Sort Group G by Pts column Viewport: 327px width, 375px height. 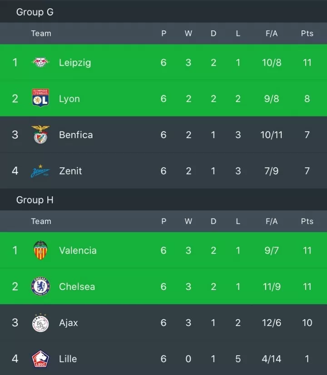coord(307,33)
